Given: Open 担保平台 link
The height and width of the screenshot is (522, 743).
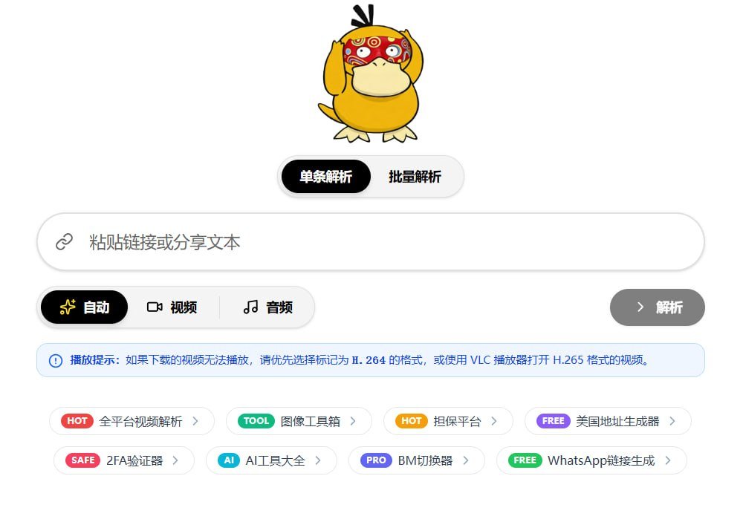Looking at the screenshot, I should (x=448, y=421).
